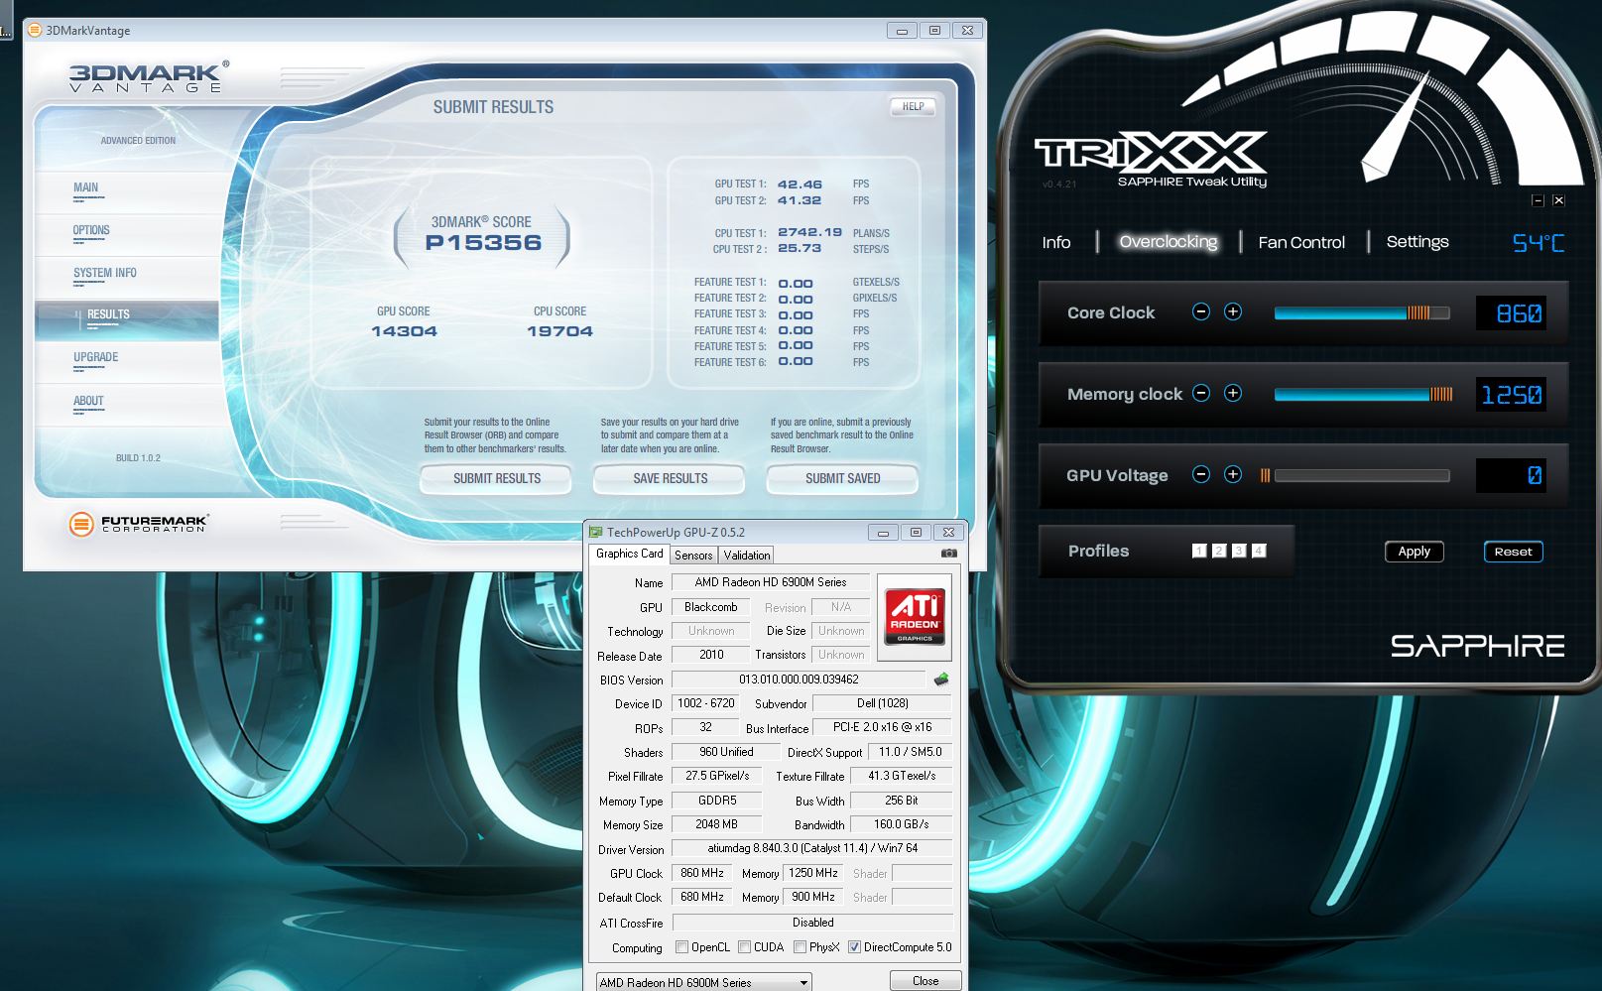Click SUBMIT RESULTS button
This screenshot has width=1602, height=991.
click(496, 478)
